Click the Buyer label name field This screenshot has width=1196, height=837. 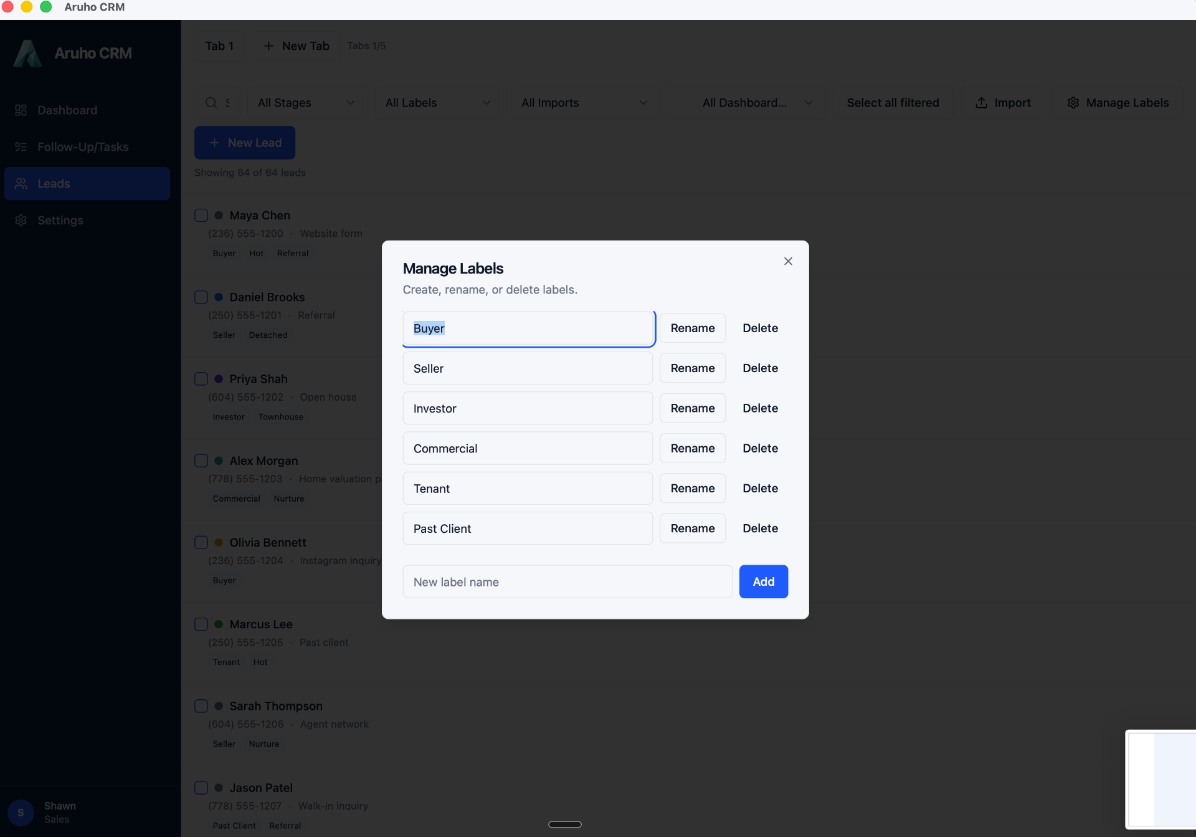pyautogui.click(x=528, y=328)
